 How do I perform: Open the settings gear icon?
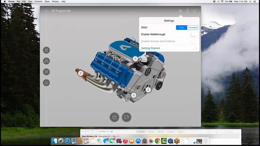[180, 11]
